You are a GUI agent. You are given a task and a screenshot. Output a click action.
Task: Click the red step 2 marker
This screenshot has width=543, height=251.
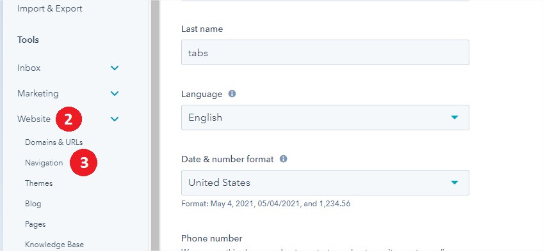(69, 119)
